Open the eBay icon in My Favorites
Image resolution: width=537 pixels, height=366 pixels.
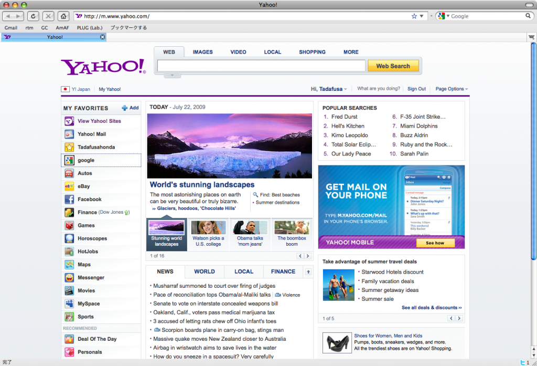coord(69,186)
